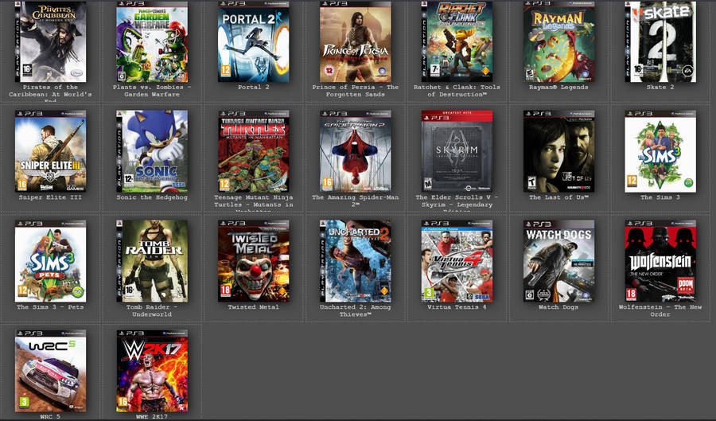The height and width of the screenshot is (421, 716).
Task: Click the 'Wolfenstein - The New Order' title
Action: coord(660,310)
